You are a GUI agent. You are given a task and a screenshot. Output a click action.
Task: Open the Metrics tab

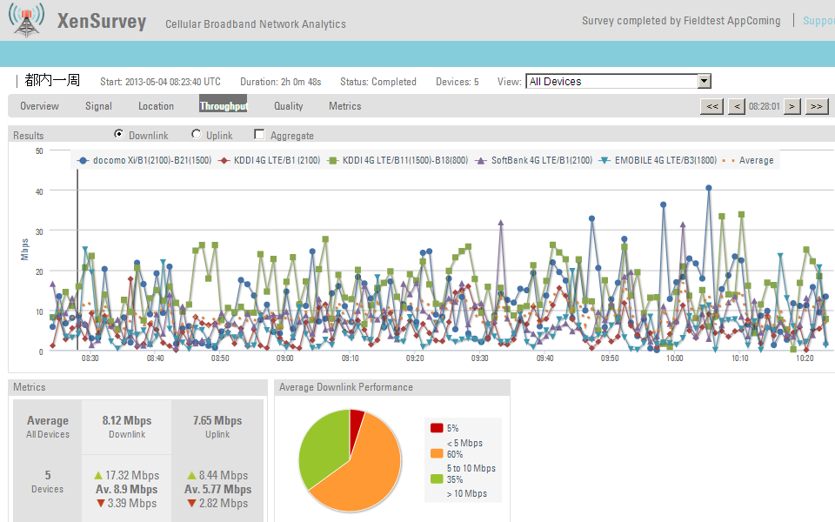click(345, 106)
